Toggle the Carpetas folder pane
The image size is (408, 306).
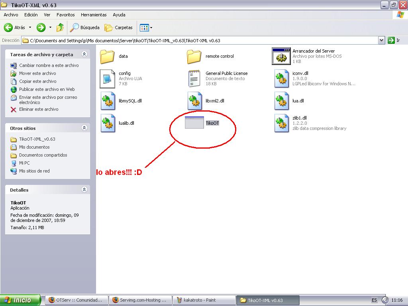coord(118,27)
